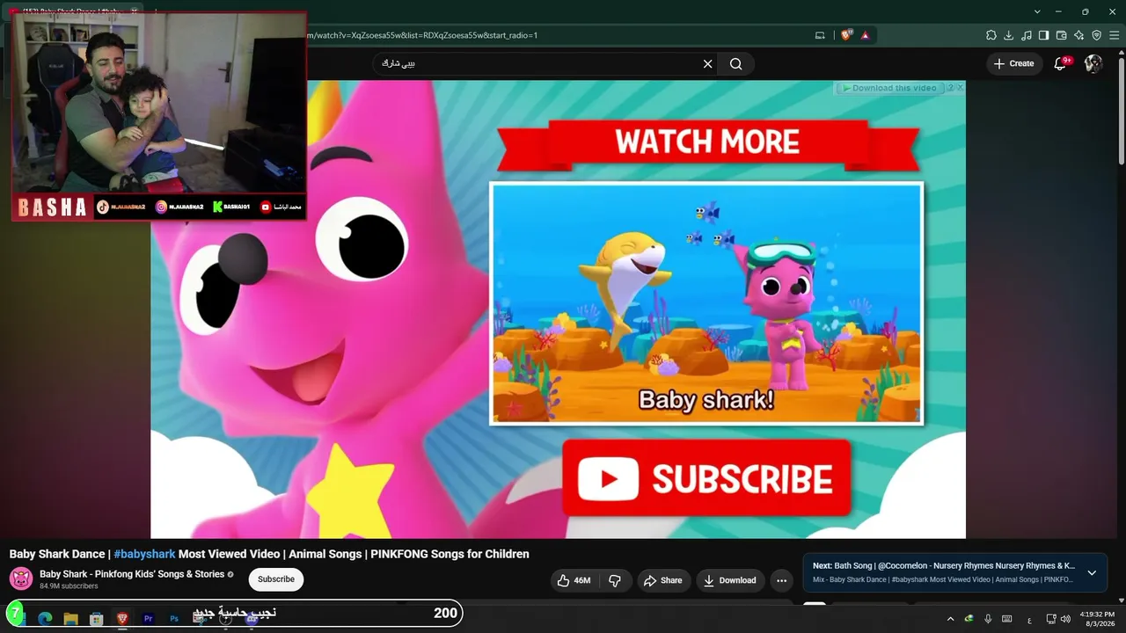This screenshot has height=633, width=1126.
Task: Open Adobe Premiere Pro from taskbar
Action: (x=148, y=619)
